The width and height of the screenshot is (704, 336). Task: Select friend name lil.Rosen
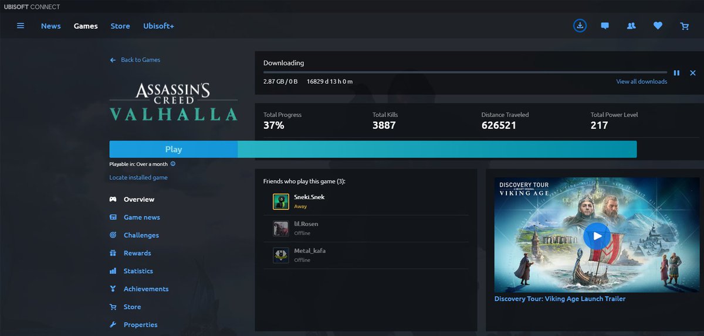(x=306, y=224)
